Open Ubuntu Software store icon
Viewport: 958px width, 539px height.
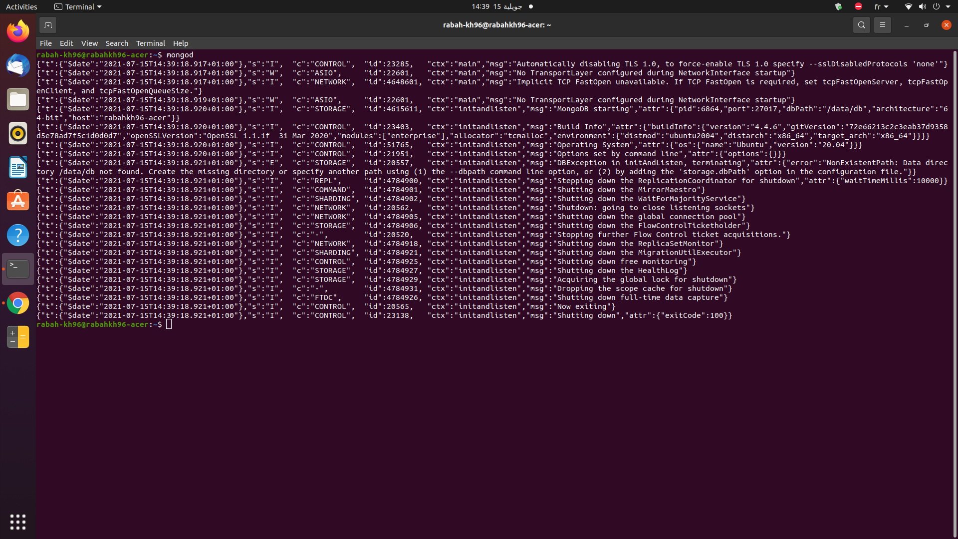click(18, 202)
